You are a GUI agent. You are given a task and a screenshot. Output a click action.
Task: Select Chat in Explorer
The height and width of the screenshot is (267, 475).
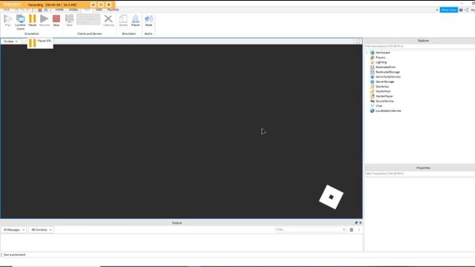pyautogui.click(x=379, y=106)
